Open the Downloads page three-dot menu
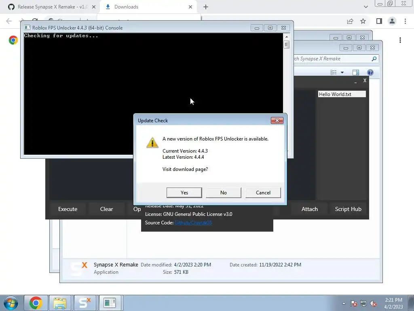This screenshot has height=311, width=414. 400,40
